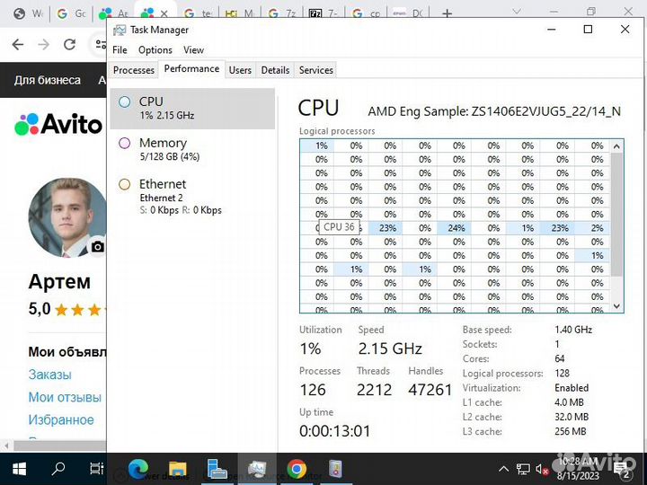Image resolution: width=647 pixels, height=485 pixels.
Task: Switch to the 7-Zip browser tab
Action: 325,14
